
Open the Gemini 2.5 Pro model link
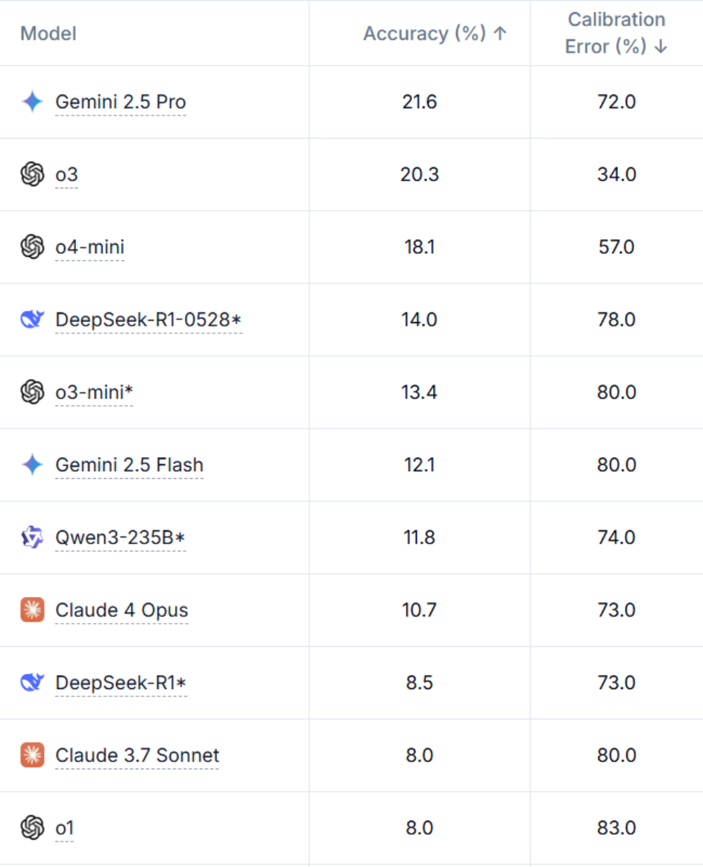(120, 102)
